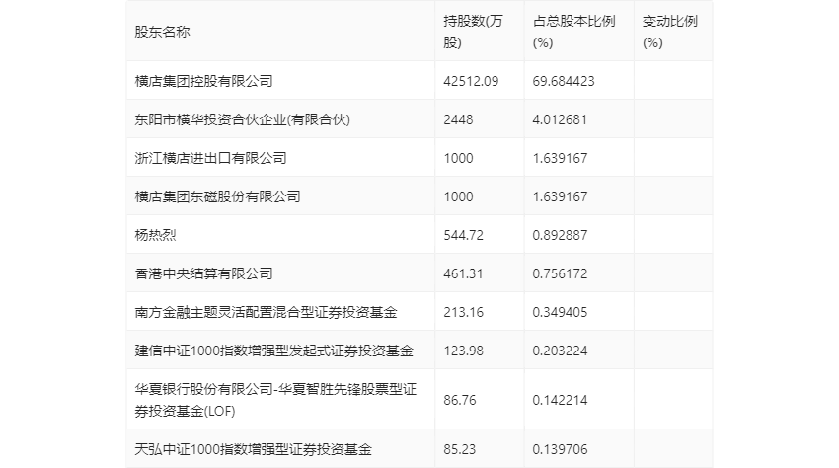The width and height of the screenshot is (839, 468).
Task: Click the percentage 0.892887
Action: [x=560, y=235]
